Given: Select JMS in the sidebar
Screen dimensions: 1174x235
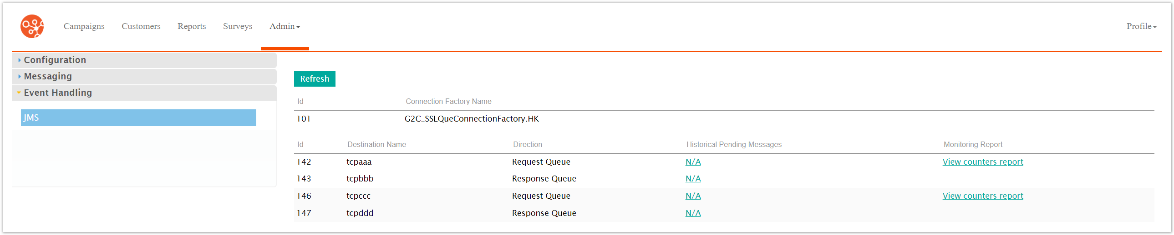Looking at the screenshot, I should (138, 118).
